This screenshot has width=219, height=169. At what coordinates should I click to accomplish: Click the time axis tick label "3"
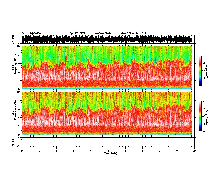coord(74,151)
